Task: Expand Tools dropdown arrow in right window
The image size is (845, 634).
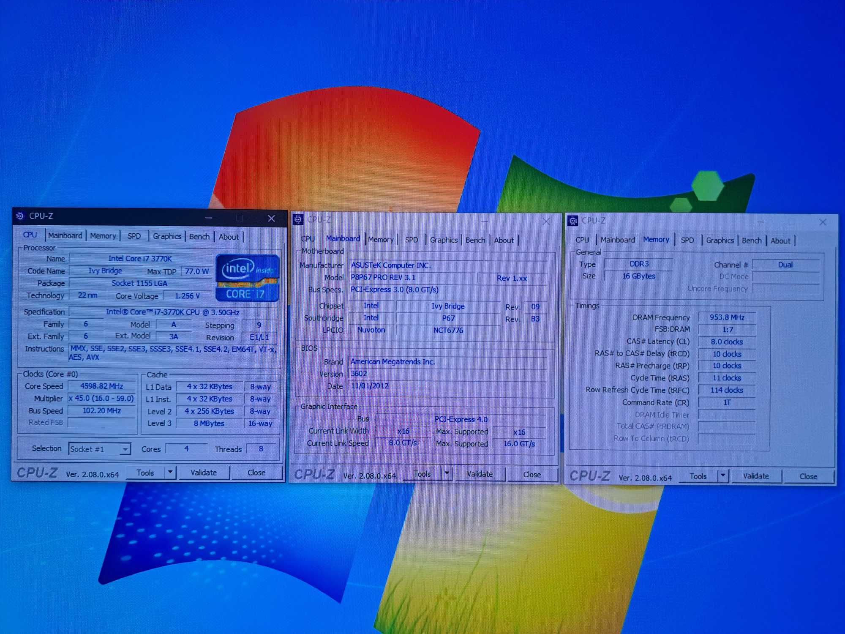Action: pos(723,476)
